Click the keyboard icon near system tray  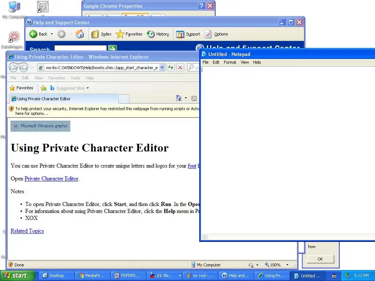click(x=334, y=276)
